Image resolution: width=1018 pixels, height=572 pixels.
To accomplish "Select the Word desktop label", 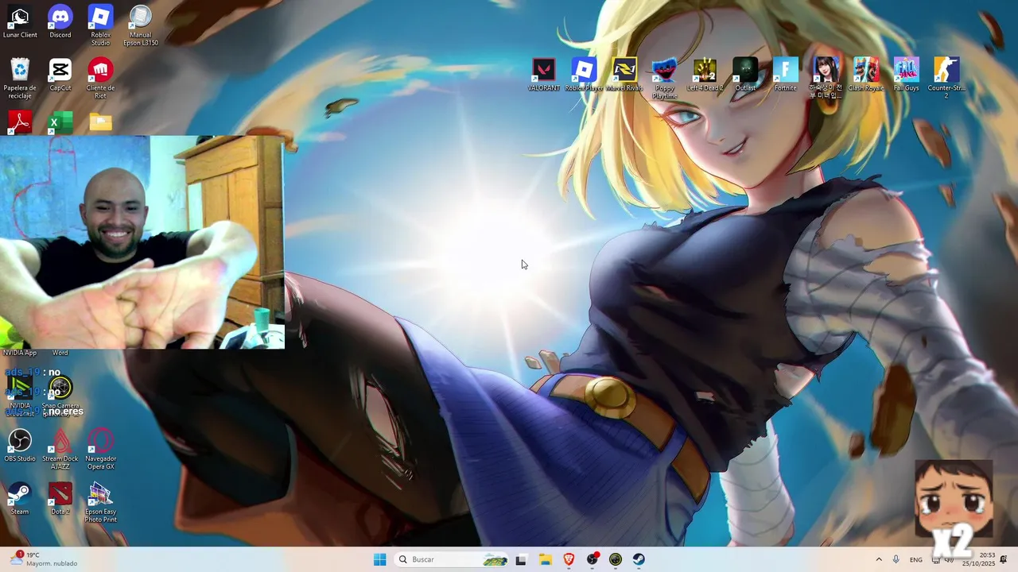I will coord(60,353).
